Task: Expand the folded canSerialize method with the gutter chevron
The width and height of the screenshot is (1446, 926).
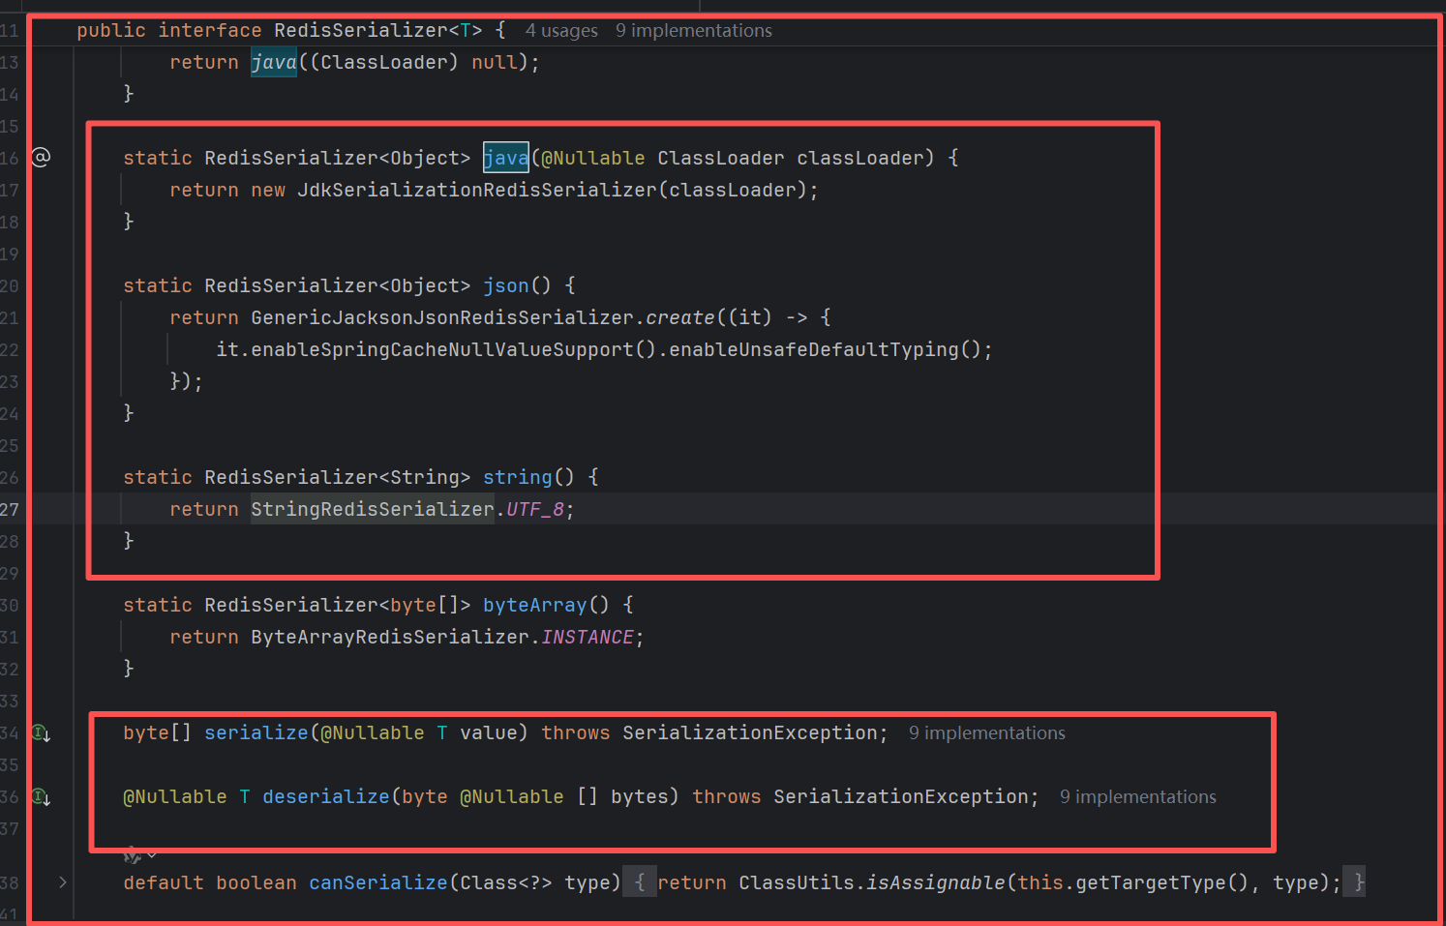Action: (x=63, y=882)
